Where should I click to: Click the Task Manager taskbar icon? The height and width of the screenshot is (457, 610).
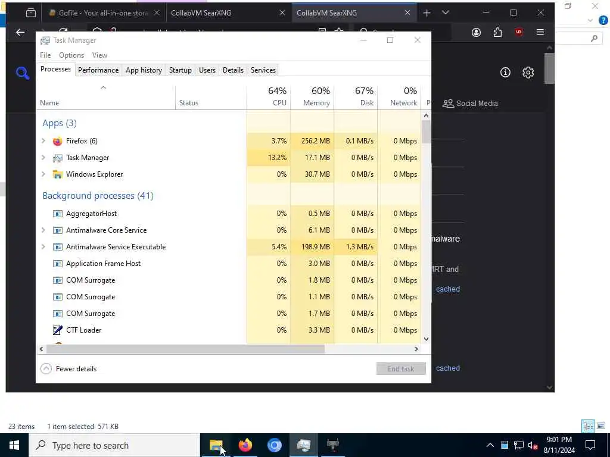pos(303,445)
